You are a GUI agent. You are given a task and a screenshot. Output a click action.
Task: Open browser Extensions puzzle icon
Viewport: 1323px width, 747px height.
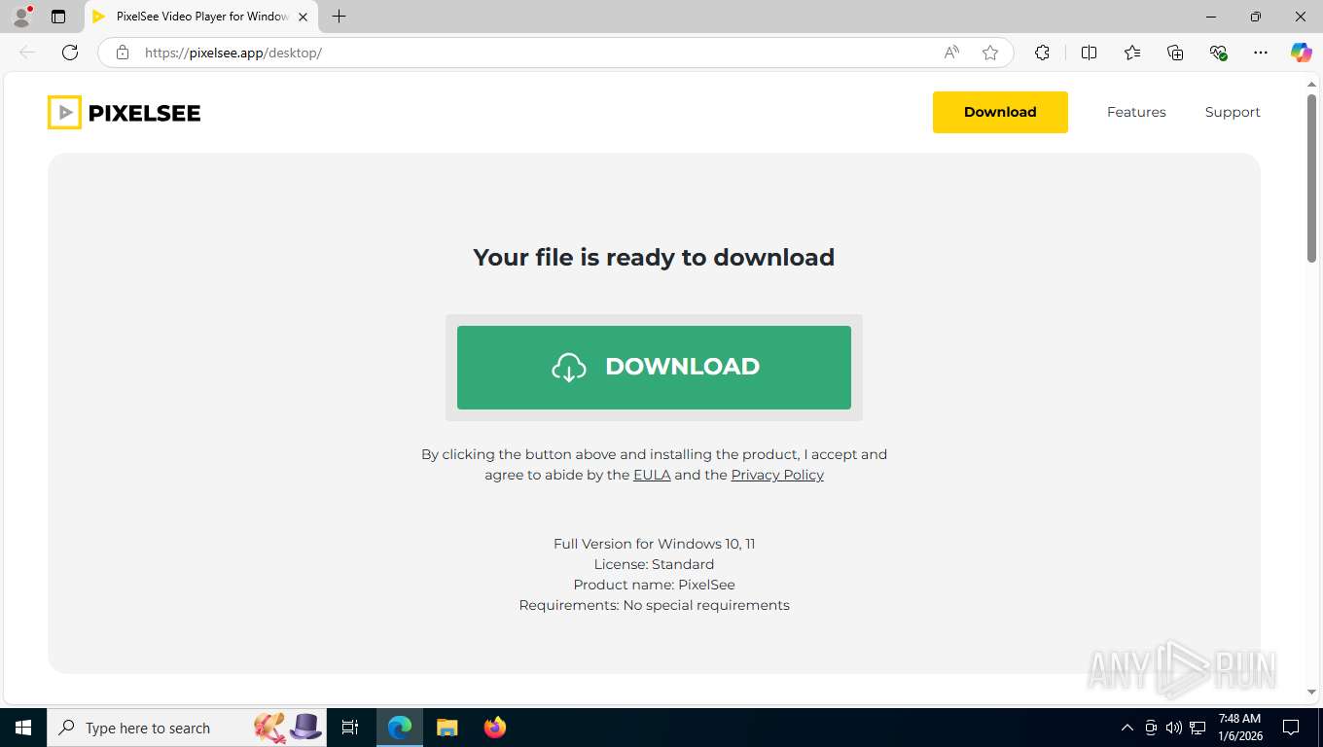click(x=1042, y=53)
